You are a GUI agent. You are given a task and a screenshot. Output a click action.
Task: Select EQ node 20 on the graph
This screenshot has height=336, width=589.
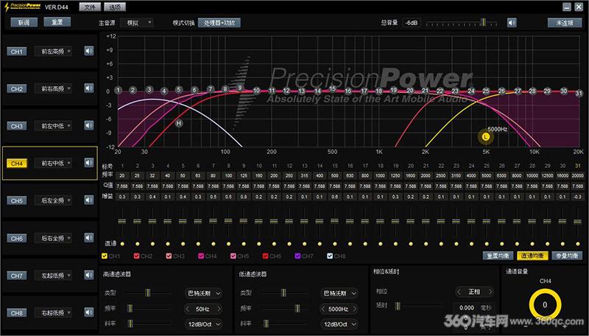[x=410, y=91]
